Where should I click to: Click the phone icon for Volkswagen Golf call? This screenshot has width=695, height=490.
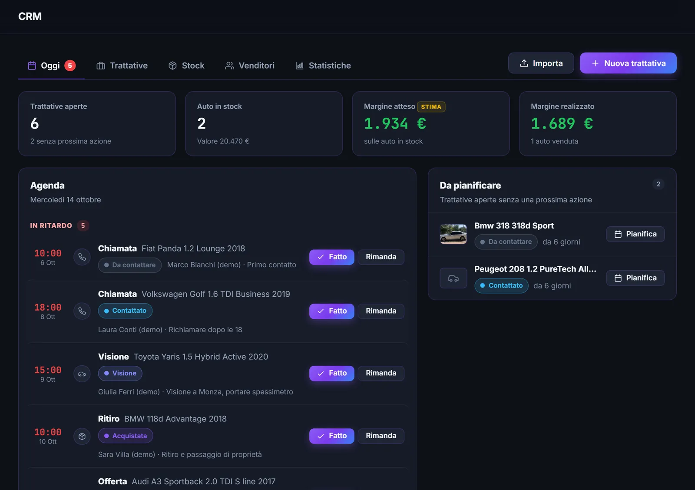(82, 311)
